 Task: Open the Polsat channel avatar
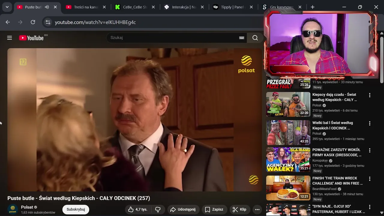13,209
